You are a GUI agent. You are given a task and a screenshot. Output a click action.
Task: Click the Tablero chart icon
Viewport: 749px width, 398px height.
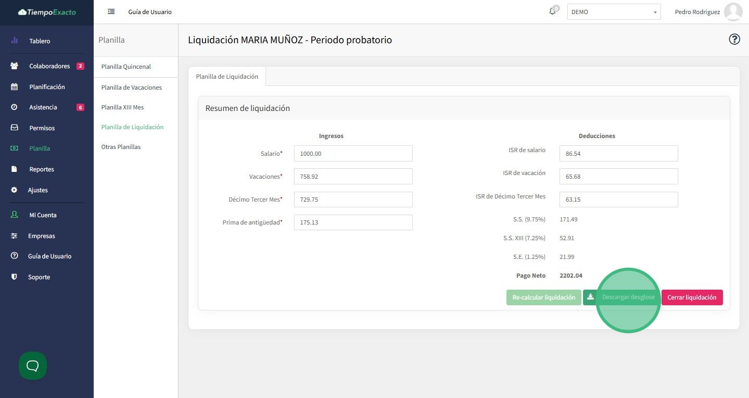(x=14, y=41)
